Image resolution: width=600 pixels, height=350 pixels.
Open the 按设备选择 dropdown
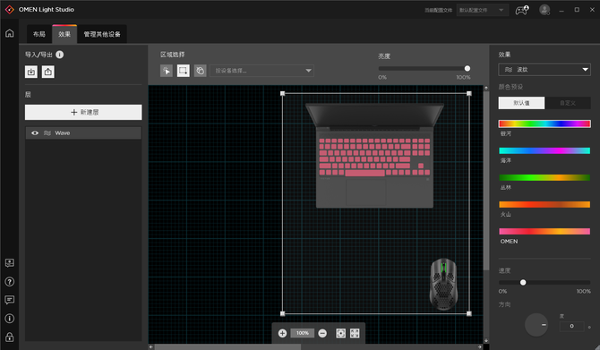click(262, 71)
